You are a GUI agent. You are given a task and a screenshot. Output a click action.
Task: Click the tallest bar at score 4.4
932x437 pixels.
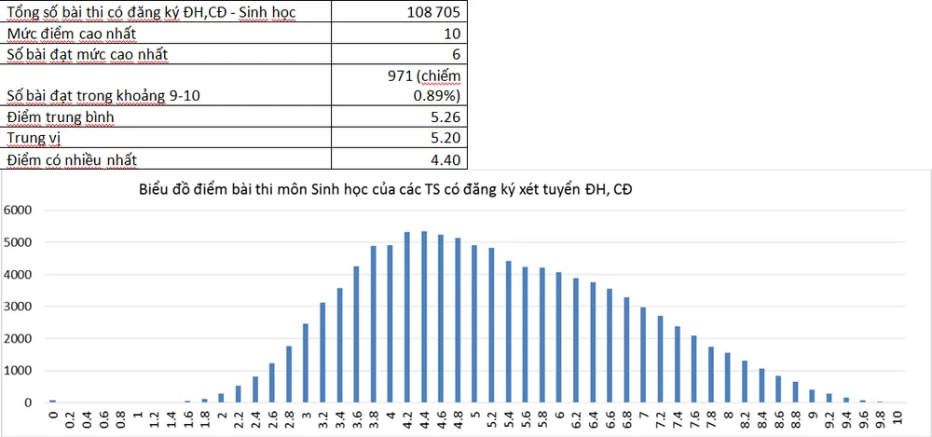tap(424, 317)
